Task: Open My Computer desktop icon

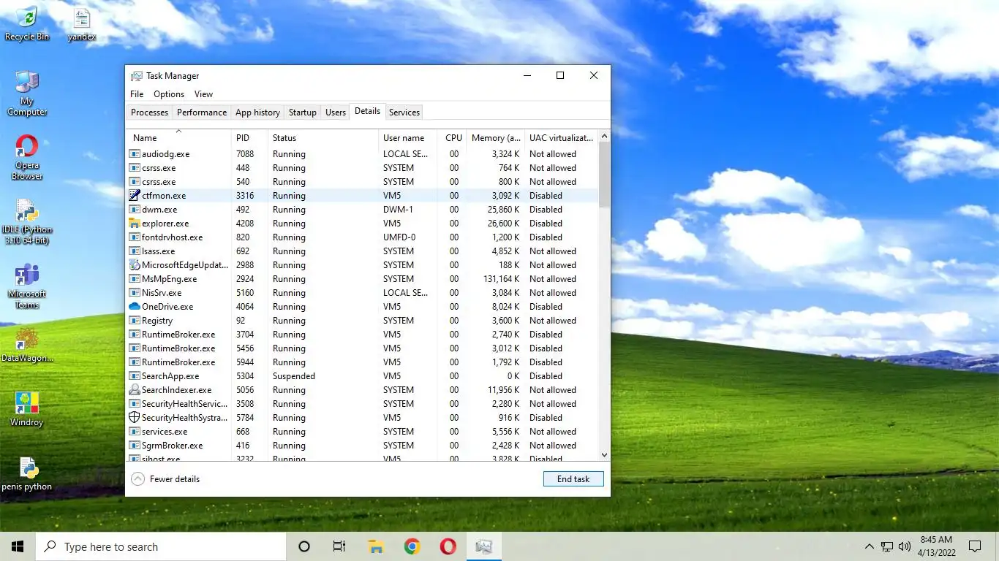Action: coord(27,93)
